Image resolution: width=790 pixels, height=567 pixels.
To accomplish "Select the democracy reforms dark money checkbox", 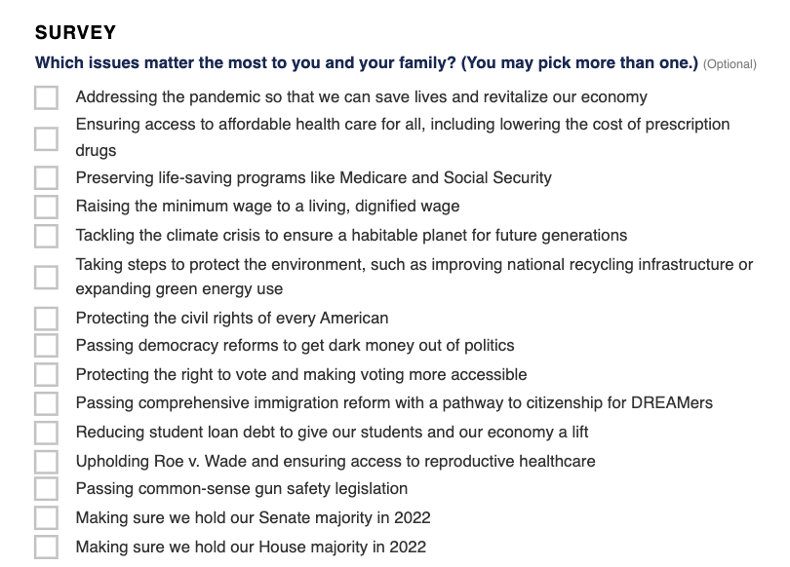I will 46,346.
